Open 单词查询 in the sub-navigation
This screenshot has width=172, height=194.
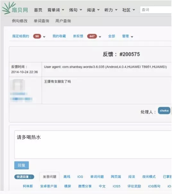[x=41, y=21]
